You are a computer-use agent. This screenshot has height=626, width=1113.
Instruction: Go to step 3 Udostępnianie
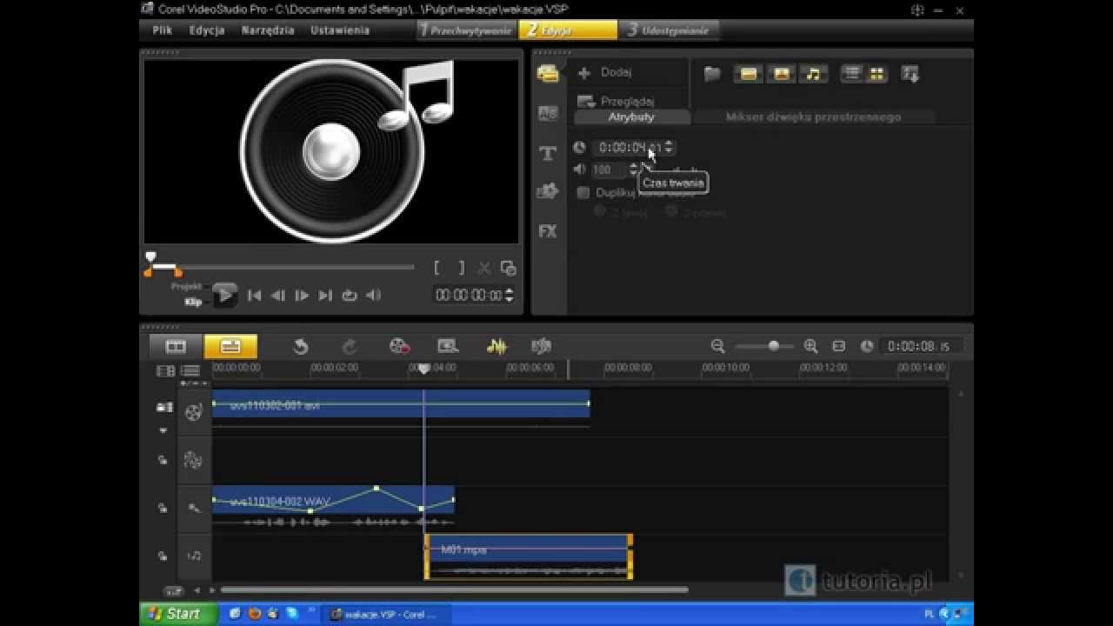(x=669, y=30)
